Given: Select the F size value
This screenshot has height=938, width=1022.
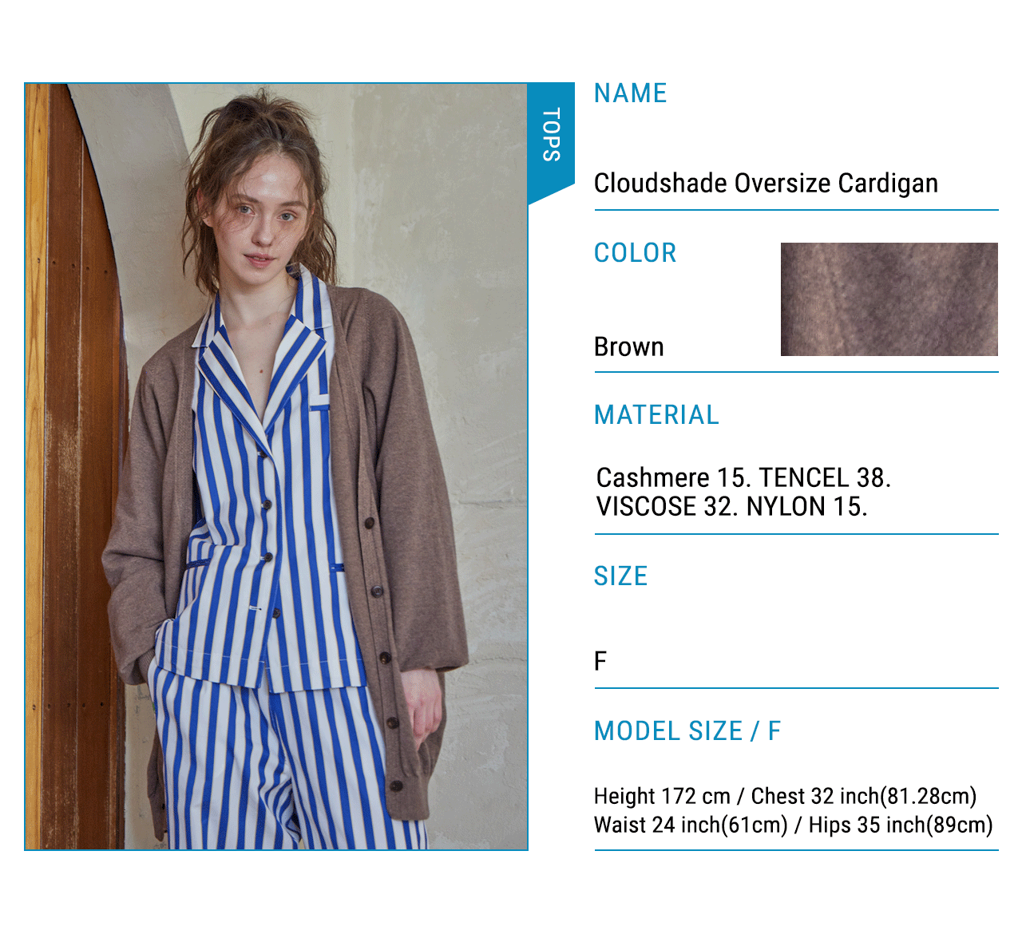Looking at the screenshot, I should (x=600, y=662).
